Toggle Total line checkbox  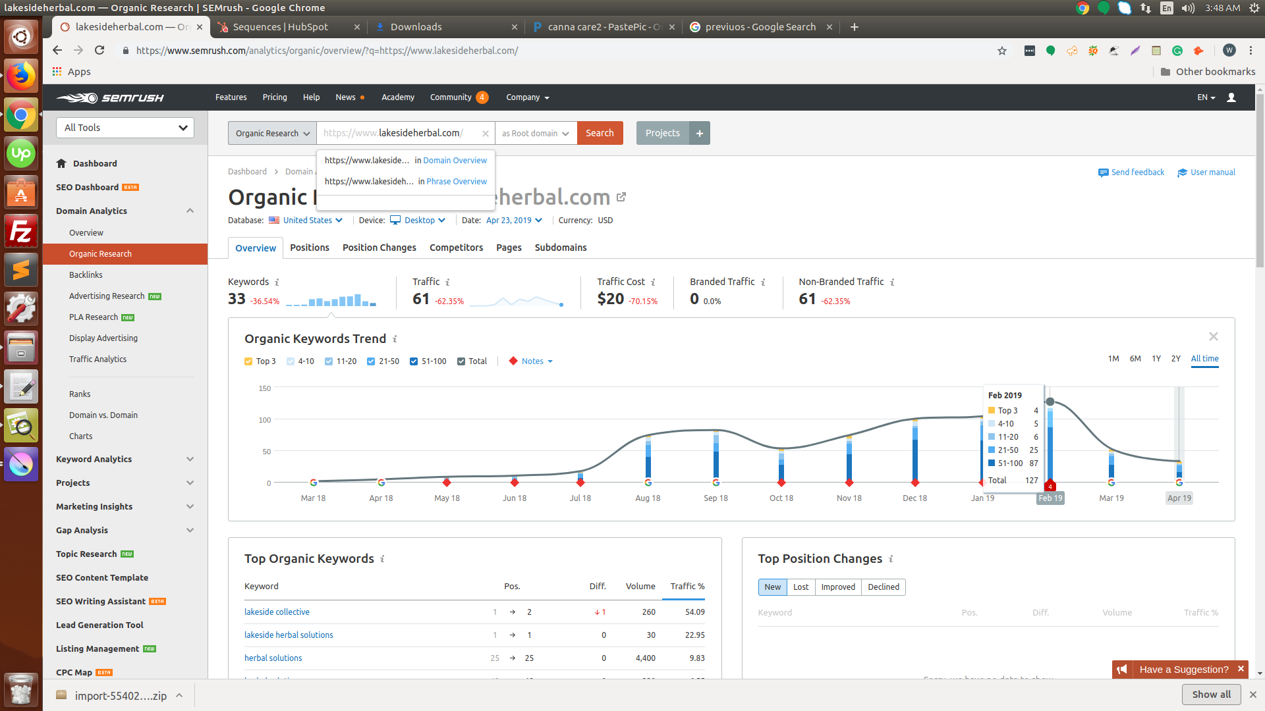(461, 361)
